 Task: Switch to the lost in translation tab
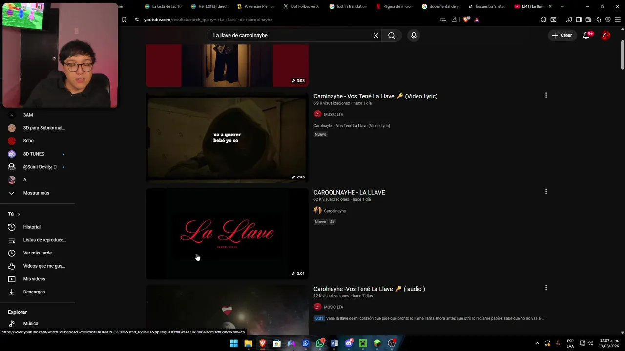coord(348,6)
